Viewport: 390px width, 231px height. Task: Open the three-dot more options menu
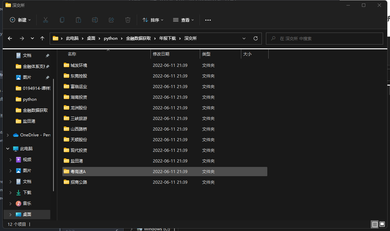pos(208,20)
